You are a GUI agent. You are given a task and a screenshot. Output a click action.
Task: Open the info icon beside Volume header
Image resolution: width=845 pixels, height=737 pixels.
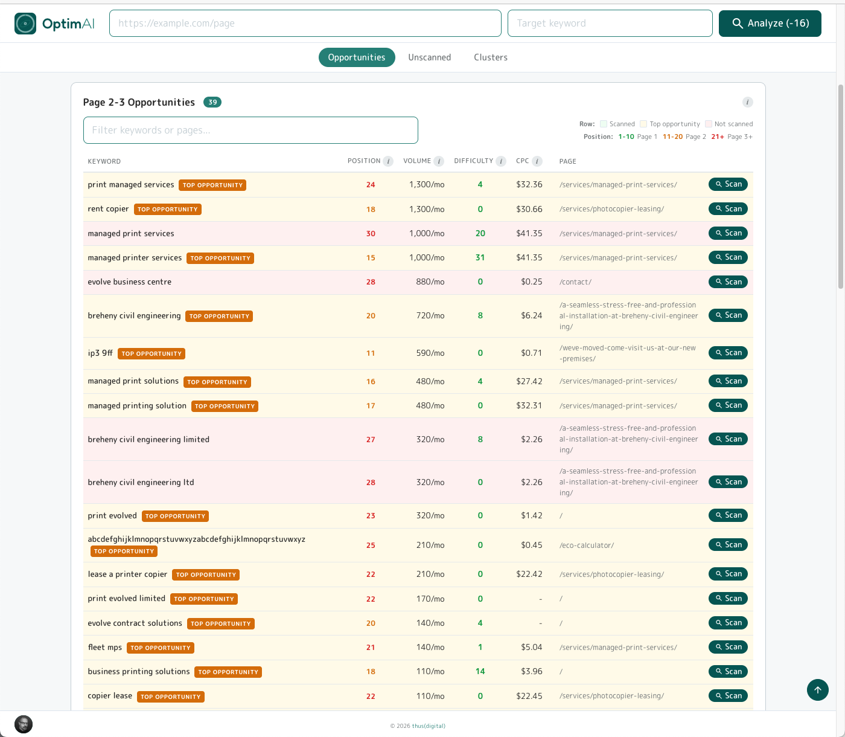439,161
